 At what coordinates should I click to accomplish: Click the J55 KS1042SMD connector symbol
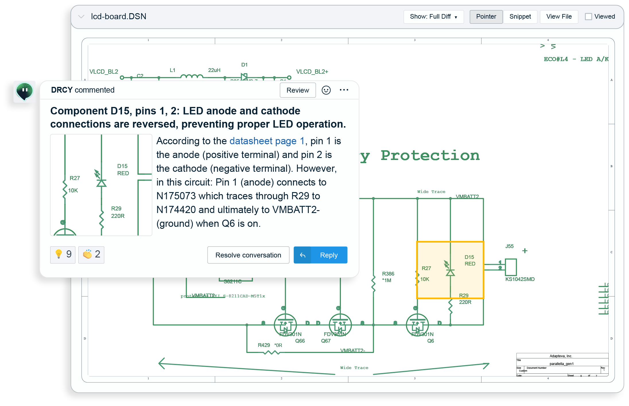[511, 267]
